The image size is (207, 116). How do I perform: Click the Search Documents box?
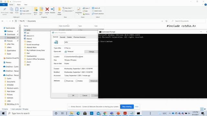[x=188, y=21]
